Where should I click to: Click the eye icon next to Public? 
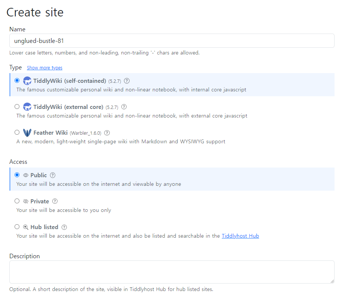pos(26,175)
